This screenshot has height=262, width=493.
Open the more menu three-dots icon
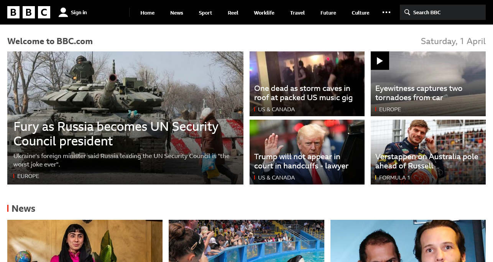(386, 12)
